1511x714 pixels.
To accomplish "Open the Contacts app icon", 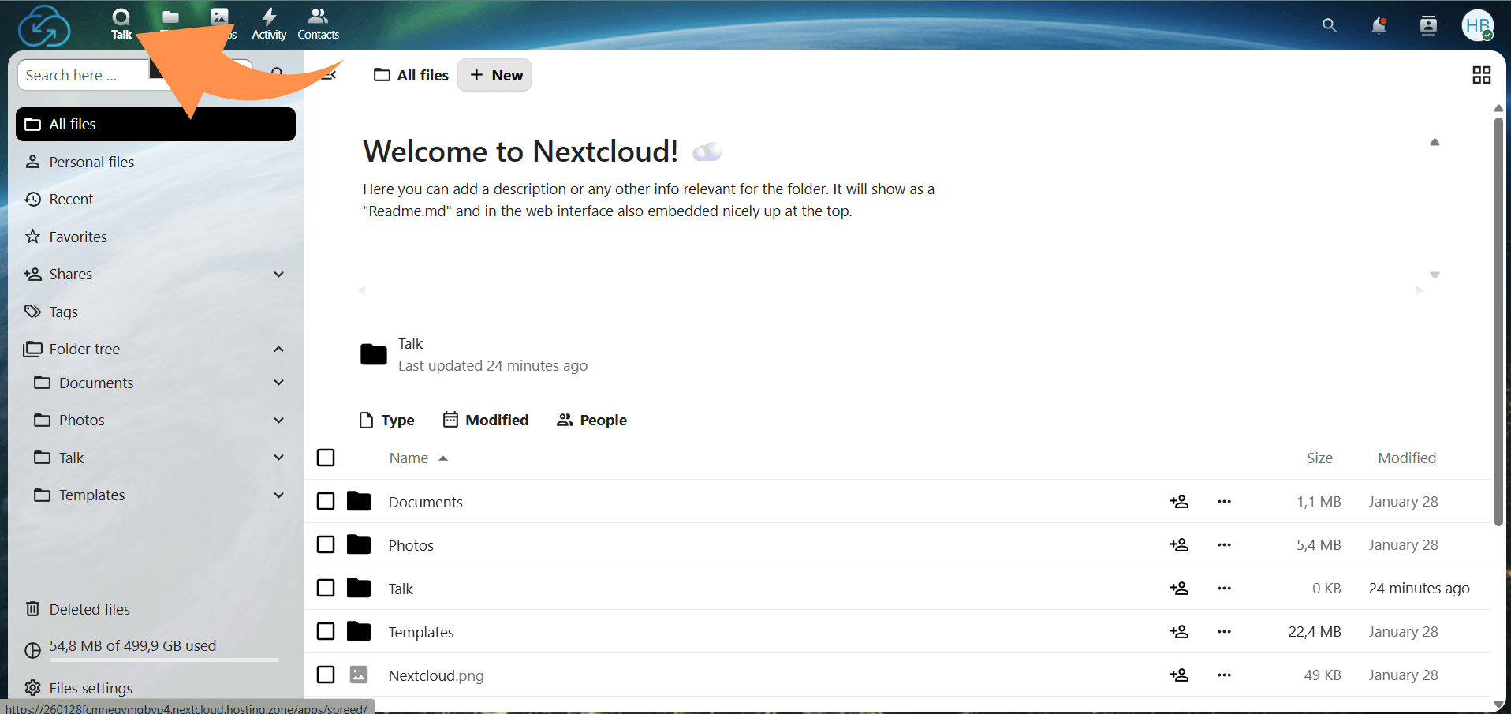I will [x=318, y=24].
